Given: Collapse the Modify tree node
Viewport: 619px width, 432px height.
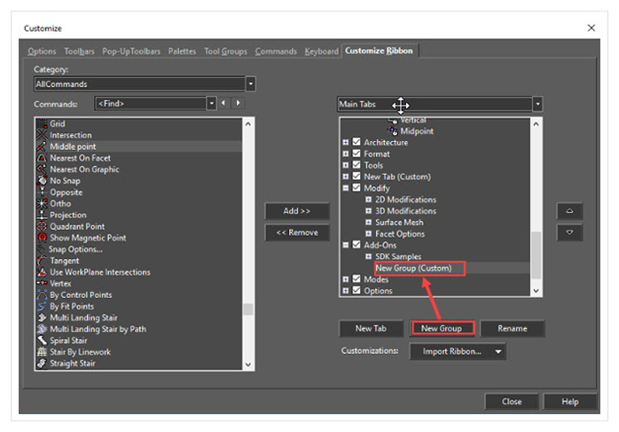Looking at the screenshot, I should [x=346, y=188].
